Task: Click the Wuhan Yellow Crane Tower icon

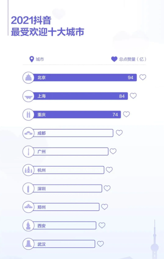Action: pos(28,244)
